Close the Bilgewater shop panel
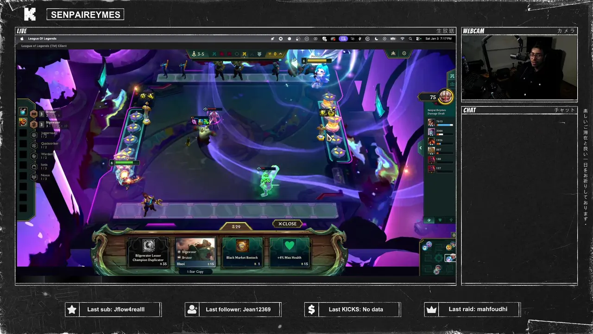This screenshot has height=334, width=593. click(x=287, y=224)
